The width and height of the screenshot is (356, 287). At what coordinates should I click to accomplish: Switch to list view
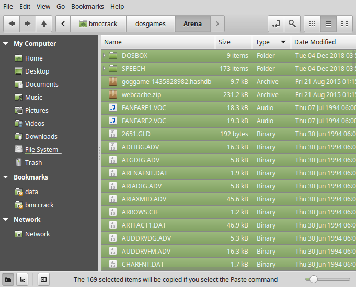tap(328, 23)
